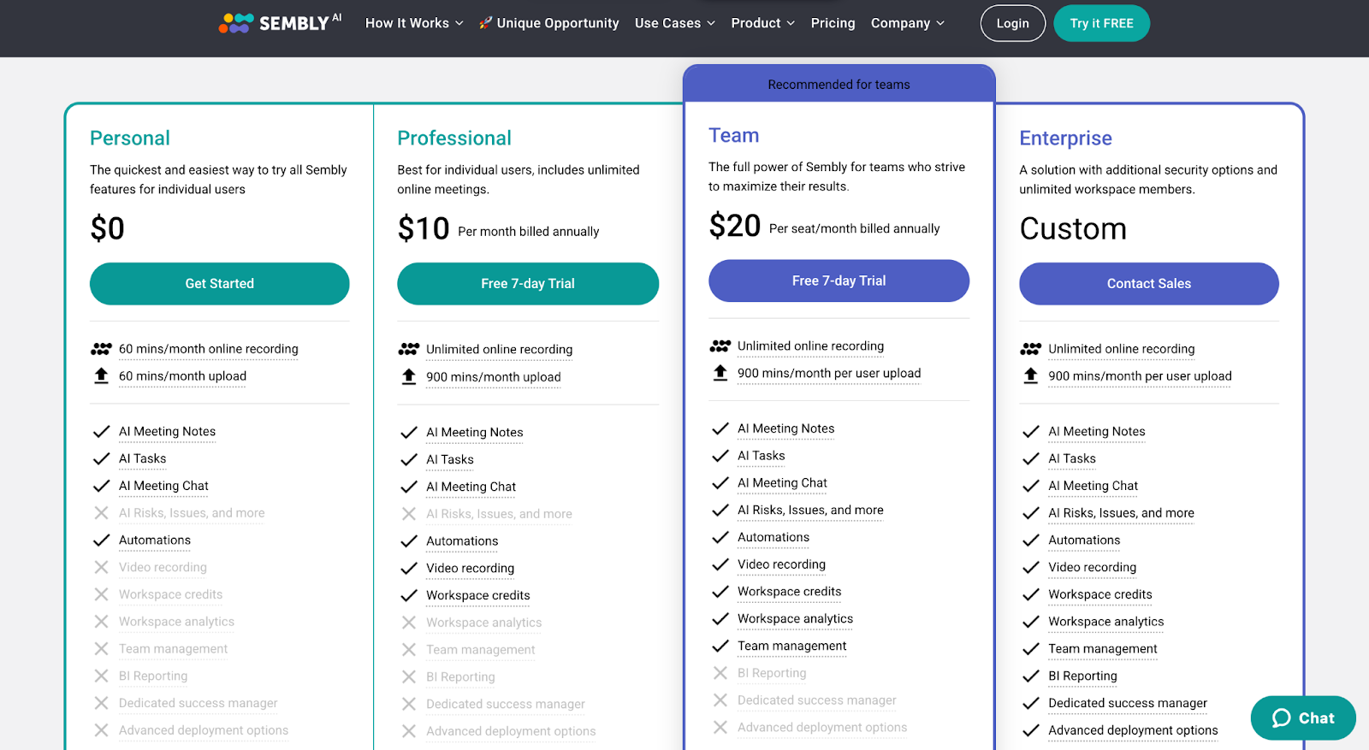Open the Company dropdown menu

tap(908, 23)
